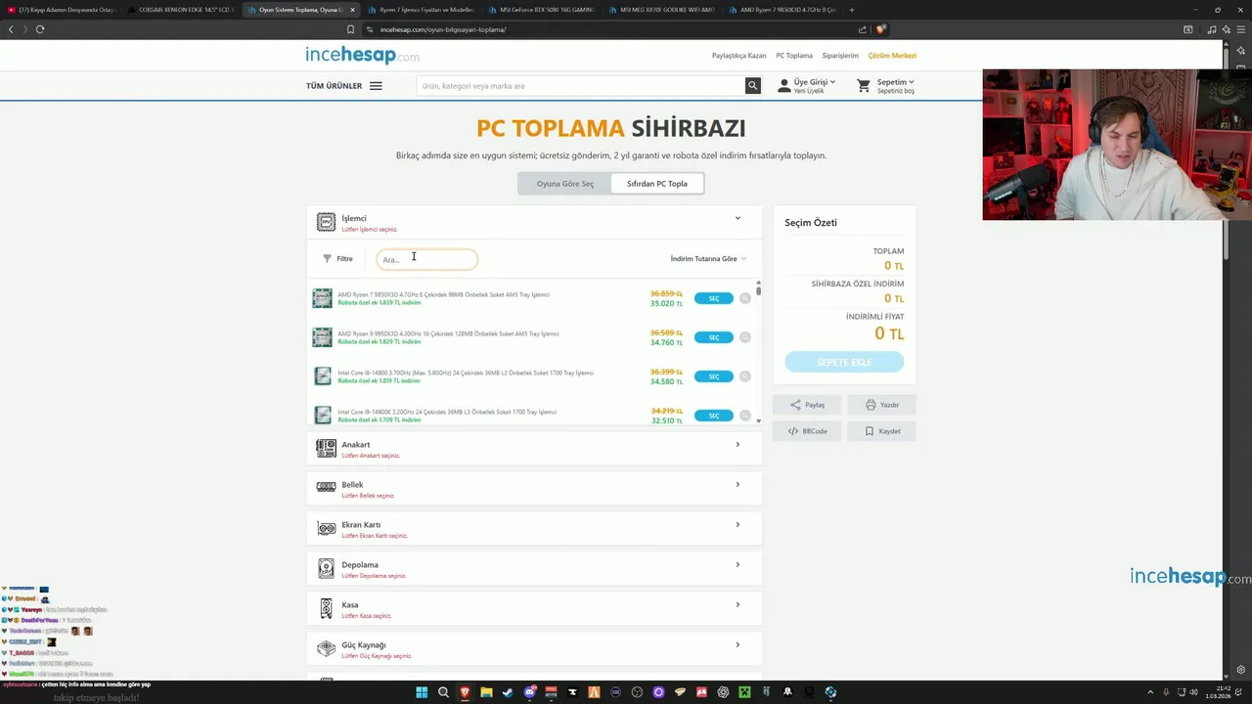
Task: Open a new browser tab with plus
Action: tap(851, 10)
